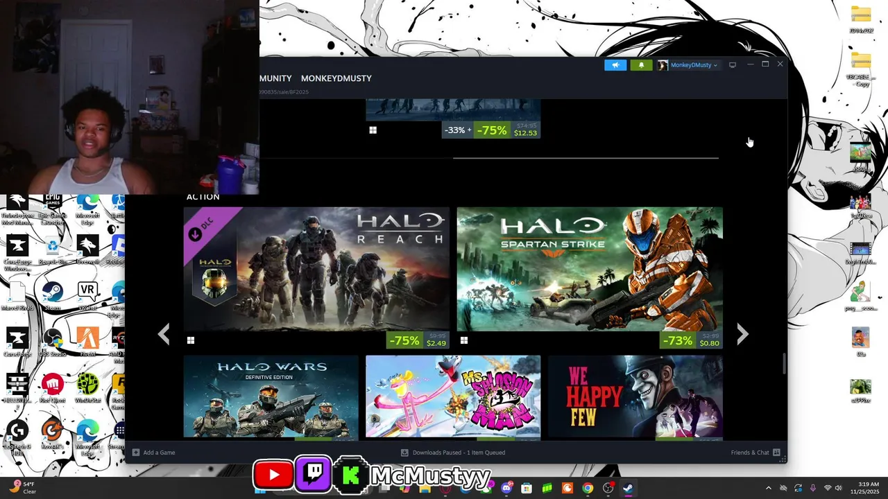Select the VBCABLE Copy folder on desktop
This screenshot has height=499, width=888.
tap(860, 68)
